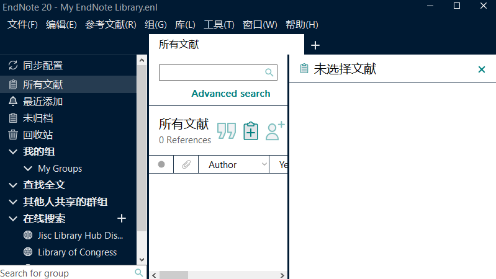
Task: Click horizontal scrollbar left arrow
Action: 154,275
